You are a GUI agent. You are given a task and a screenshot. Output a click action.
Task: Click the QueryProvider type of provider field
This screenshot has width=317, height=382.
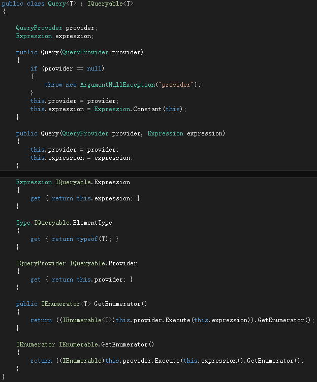tap(39, 28)
